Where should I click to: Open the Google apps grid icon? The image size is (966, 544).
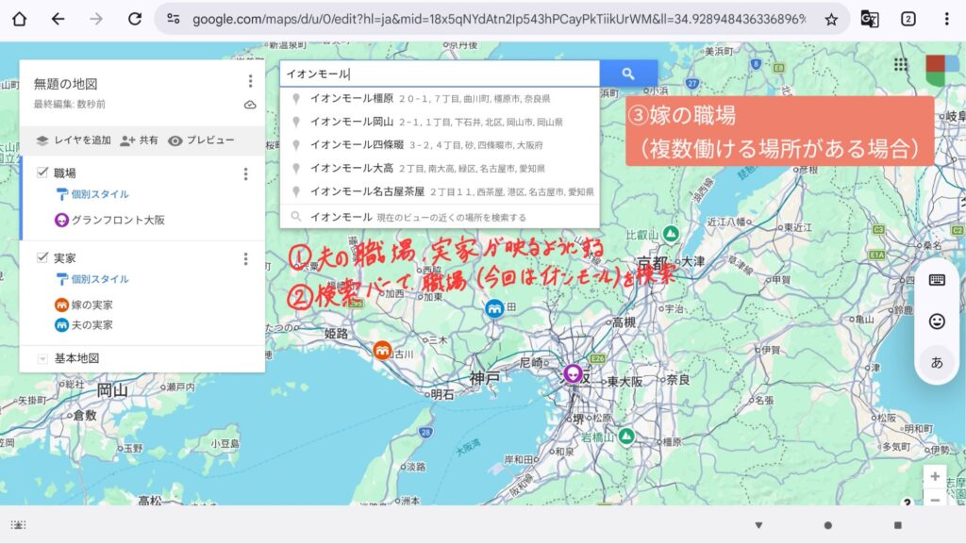coord(901,64)
